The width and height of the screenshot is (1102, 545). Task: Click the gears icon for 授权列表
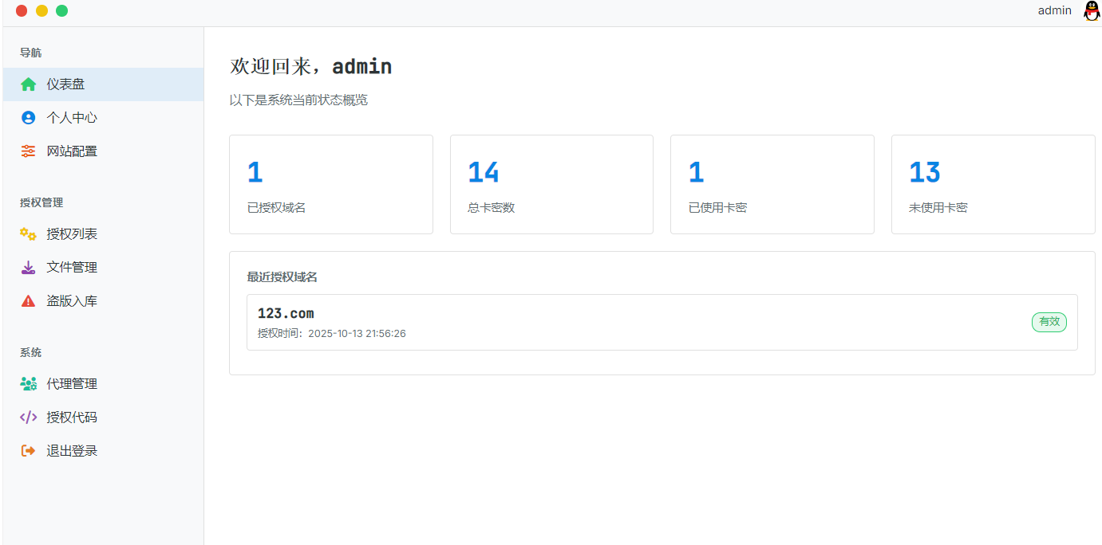(x=29, y=233)
